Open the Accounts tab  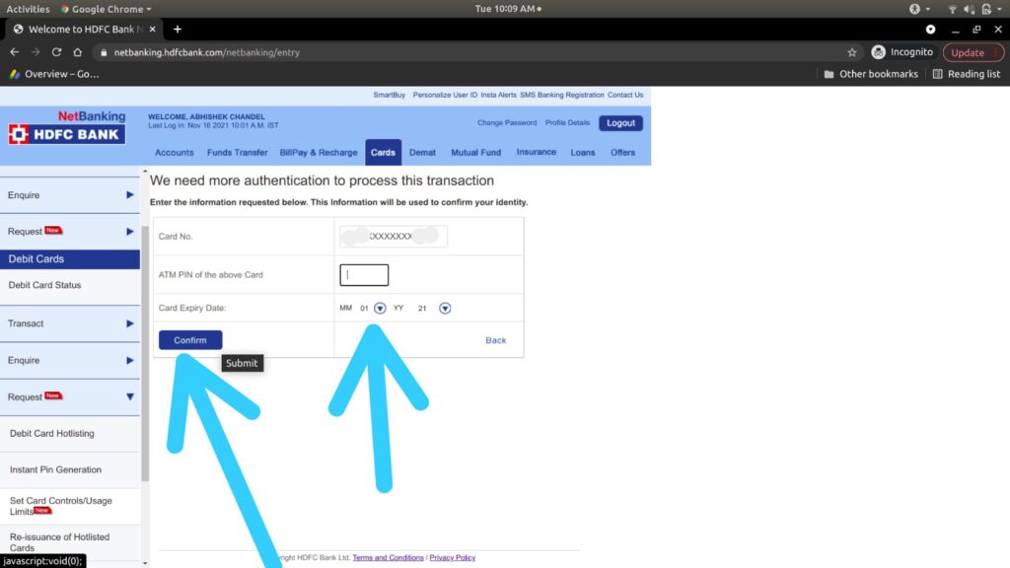[174, 153]
